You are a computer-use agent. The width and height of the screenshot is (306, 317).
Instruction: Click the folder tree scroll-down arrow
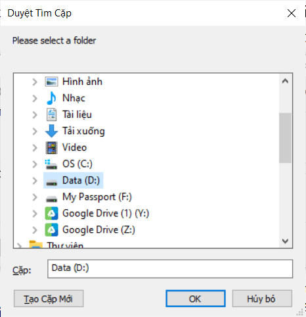[285, 241]
